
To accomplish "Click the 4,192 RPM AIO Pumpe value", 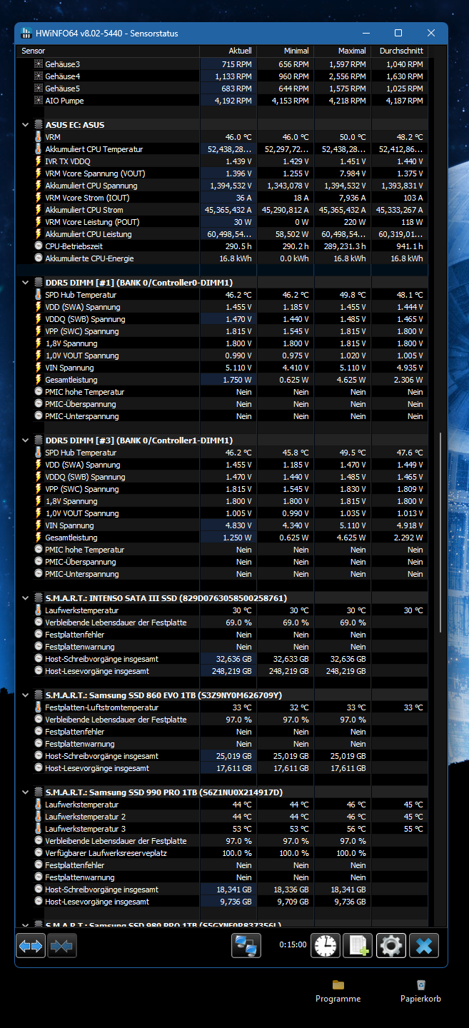I will pyautogui.click(x=233, y=101).
